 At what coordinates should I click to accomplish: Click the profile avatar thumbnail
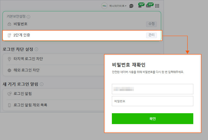(x=104, y=6)
